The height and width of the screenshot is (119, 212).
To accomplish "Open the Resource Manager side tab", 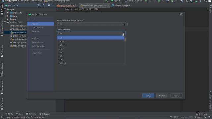I will point(2,27).
